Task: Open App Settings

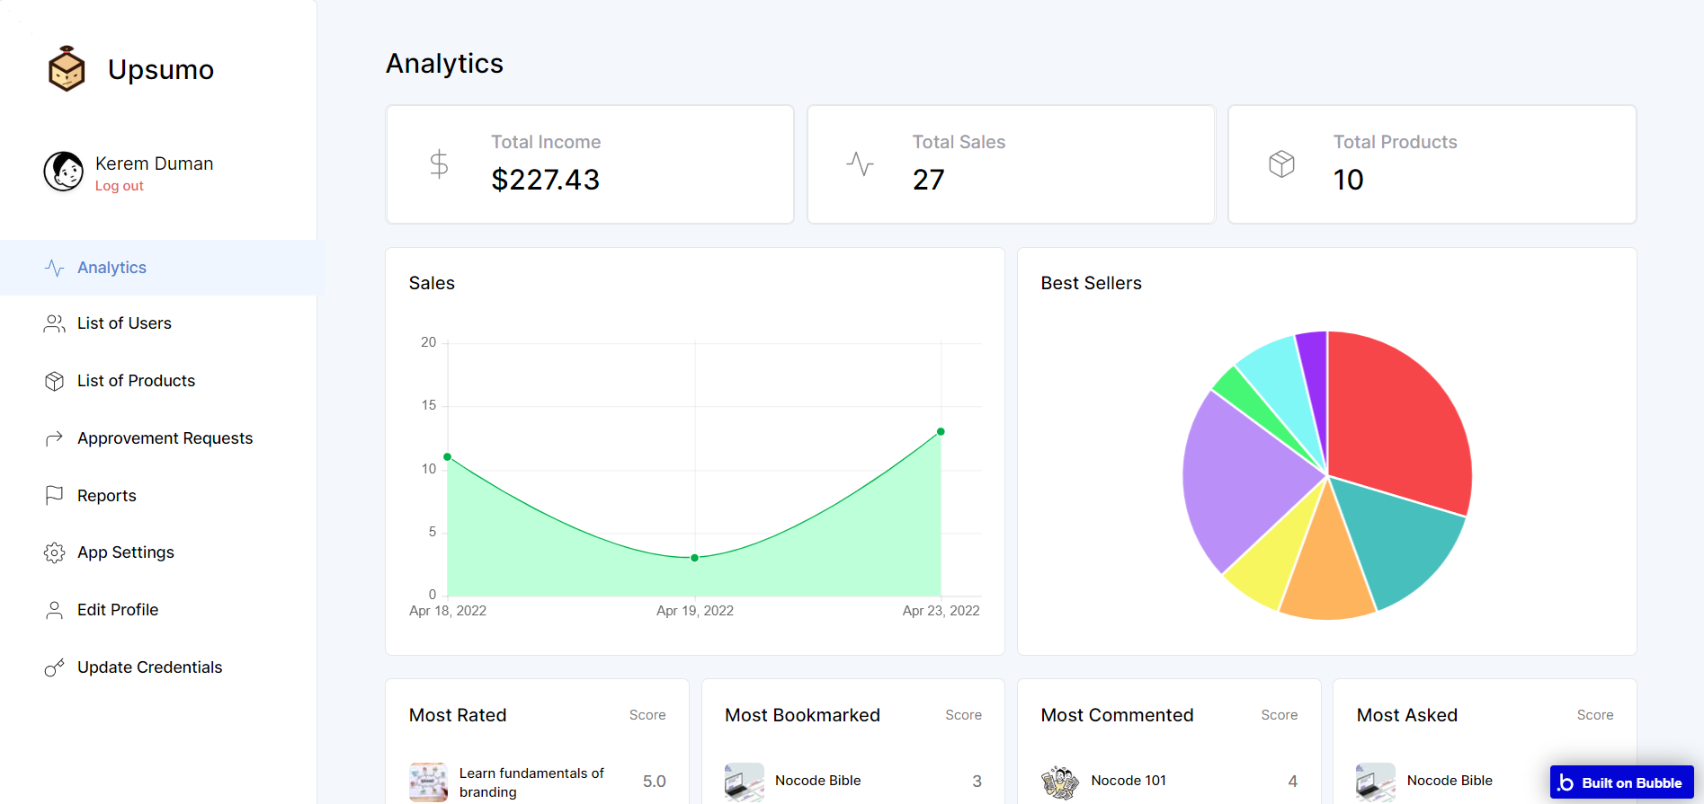Action: 158,552
